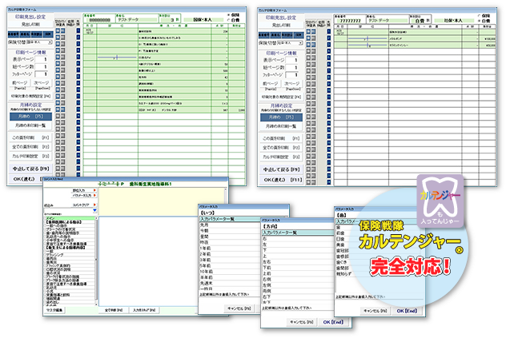Select 左右 in 【方向】 parameter list
Image resolution: width=506 pixels, height=338 pixels.
[x=297, y=261]
